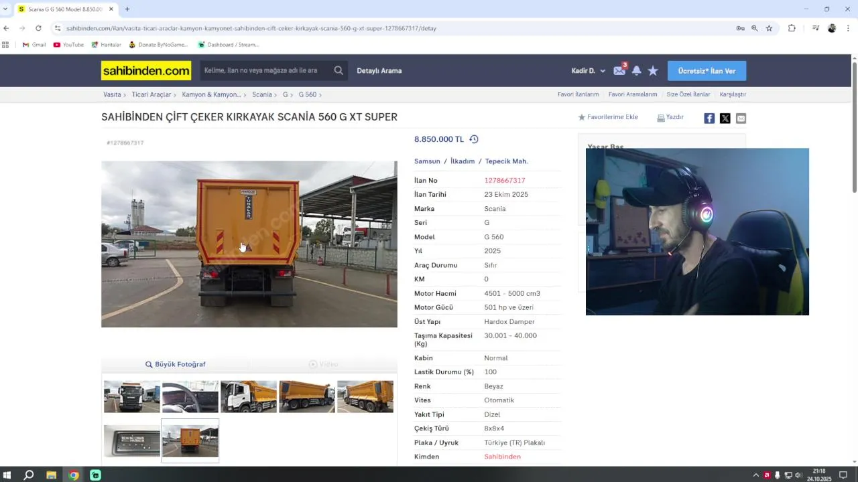Open first thumbnail of truck front

pyautogui.click(x=132, y=396)
